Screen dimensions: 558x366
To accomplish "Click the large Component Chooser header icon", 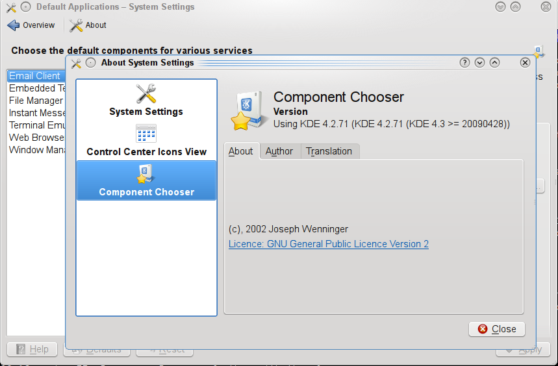I will [247, 110].
